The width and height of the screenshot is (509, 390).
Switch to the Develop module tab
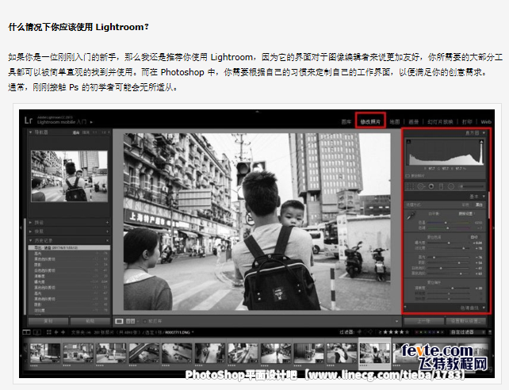click(x=370, y=122)
